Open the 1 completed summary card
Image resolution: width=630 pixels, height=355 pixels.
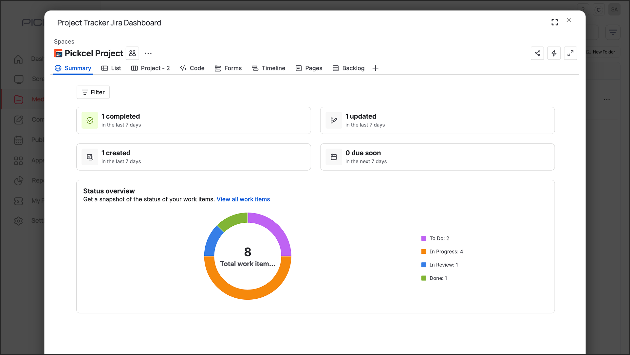click(193, 120)
